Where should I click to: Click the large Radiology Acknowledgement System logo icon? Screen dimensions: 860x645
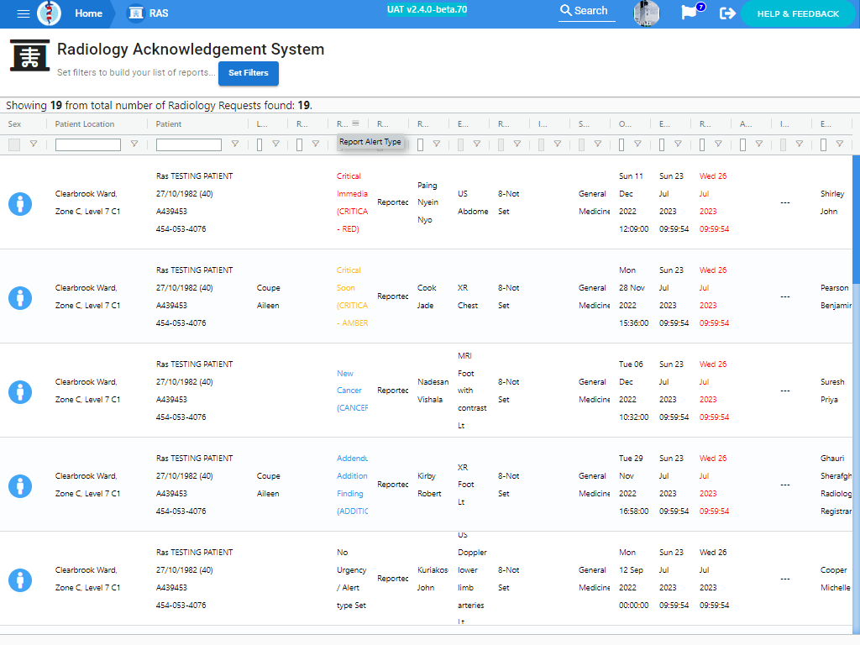[29, 55]
